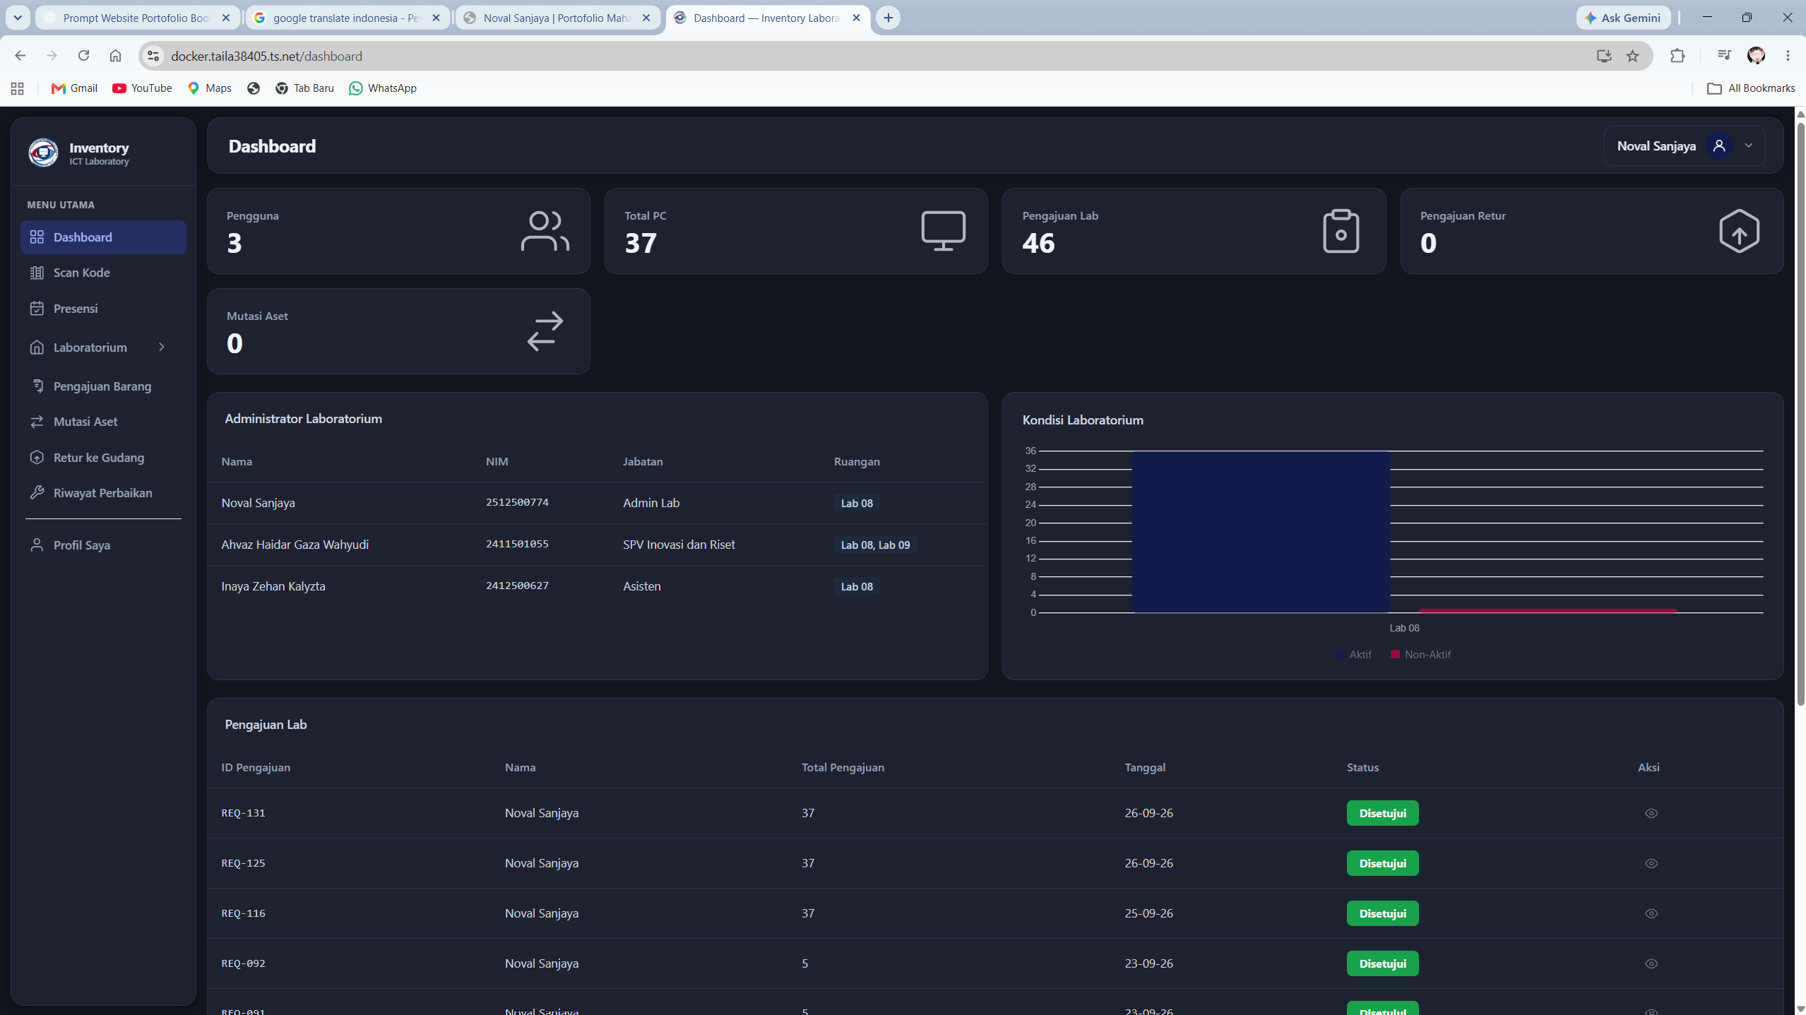Click the Dashboard grid icon in sidebar
This screenshot has width=1806, height=1015.
tap(37, 237)
